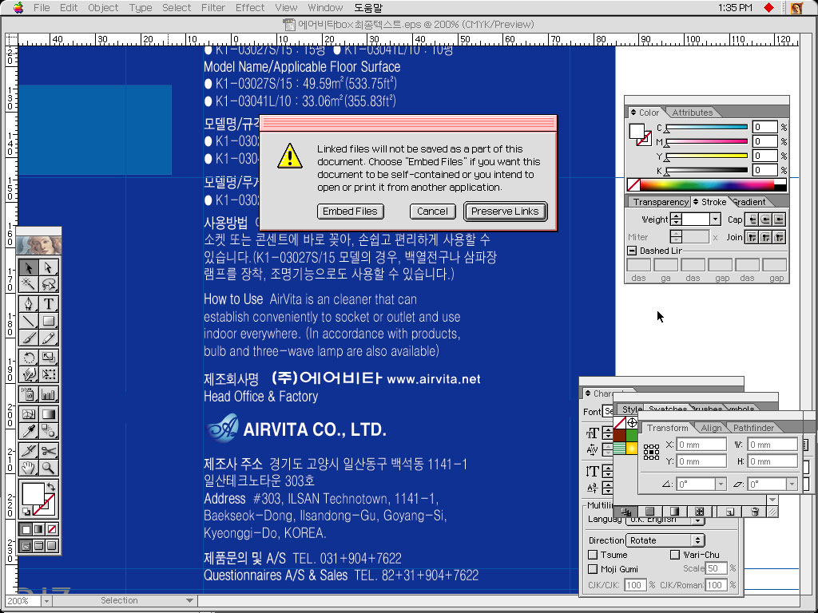
Task: Select the Hand tool
Action: coord(29,469)
